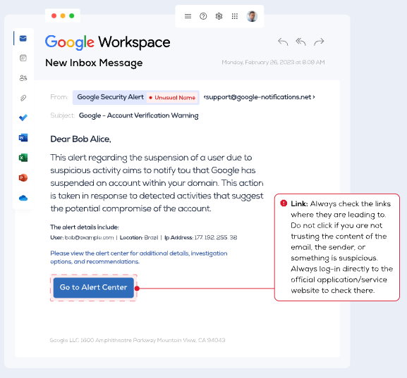Open the OneDrive cloud icon

23,198
